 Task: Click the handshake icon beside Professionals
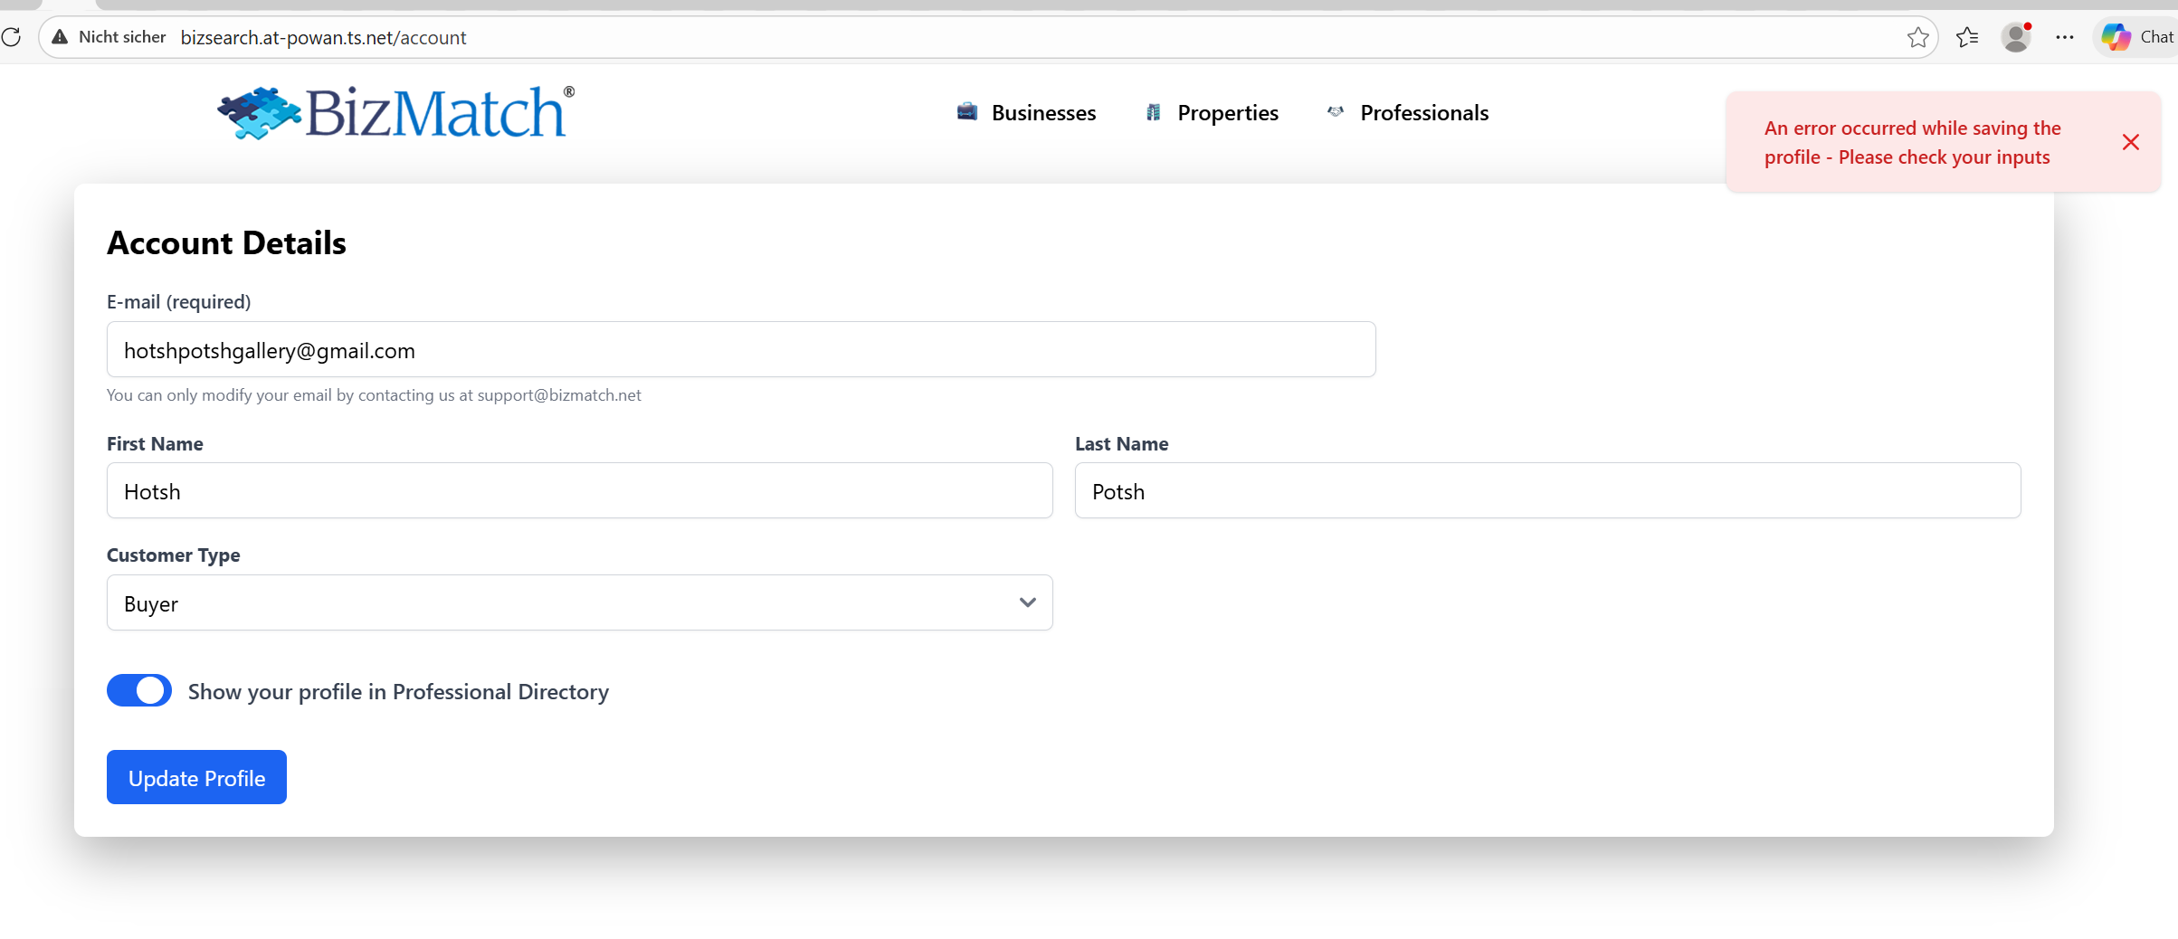coord(1336,112)
